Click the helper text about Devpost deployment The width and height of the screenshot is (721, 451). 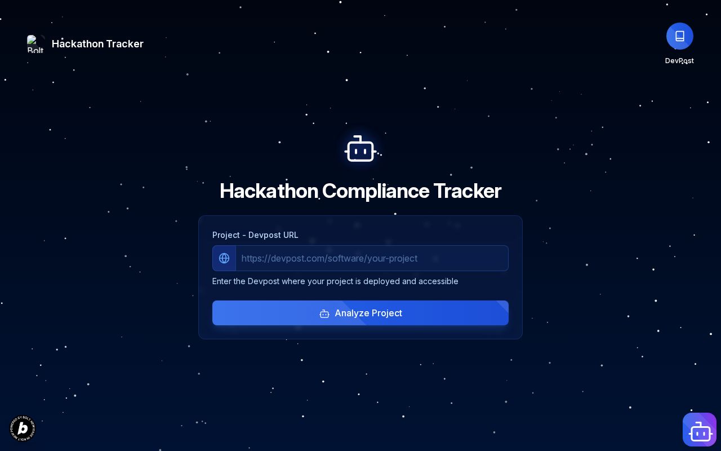[335, 281]
